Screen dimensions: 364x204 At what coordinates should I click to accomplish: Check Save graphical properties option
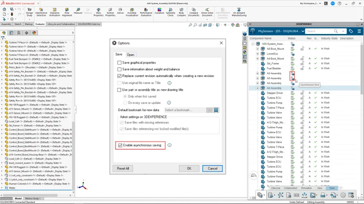point(119,62)
